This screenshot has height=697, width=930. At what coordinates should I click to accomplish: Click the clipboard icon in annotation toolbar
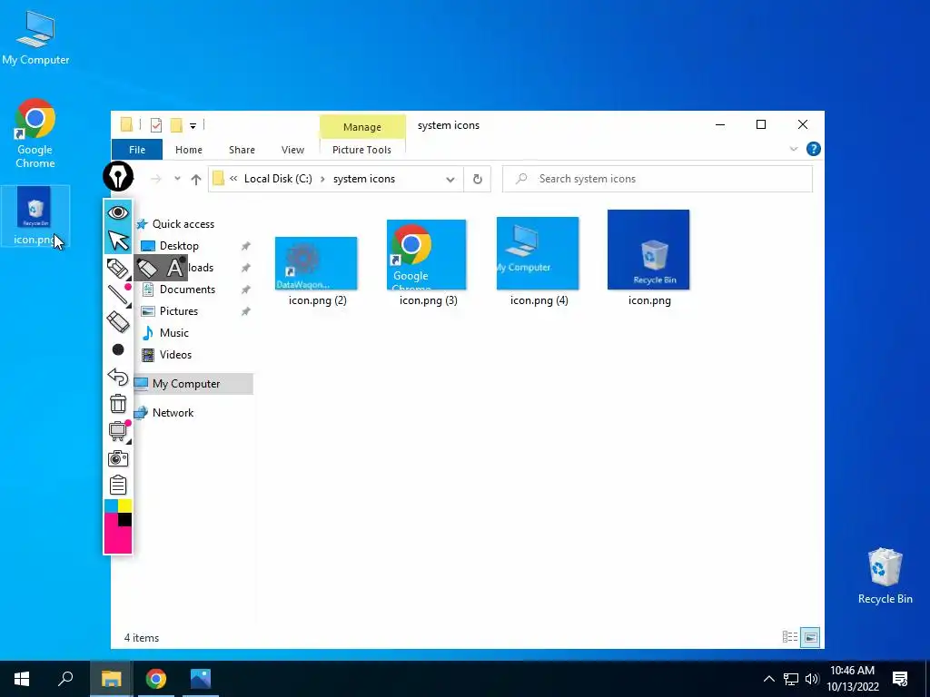[118, 485]
